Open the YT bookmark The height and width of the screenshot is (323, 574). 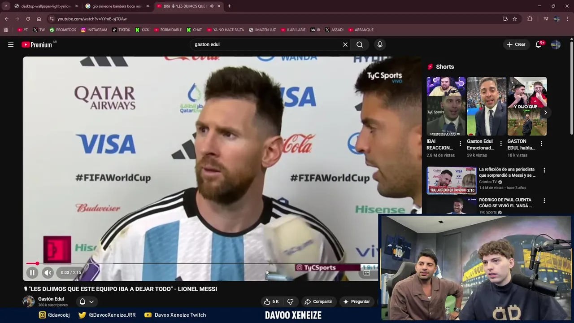click(22, 30)
